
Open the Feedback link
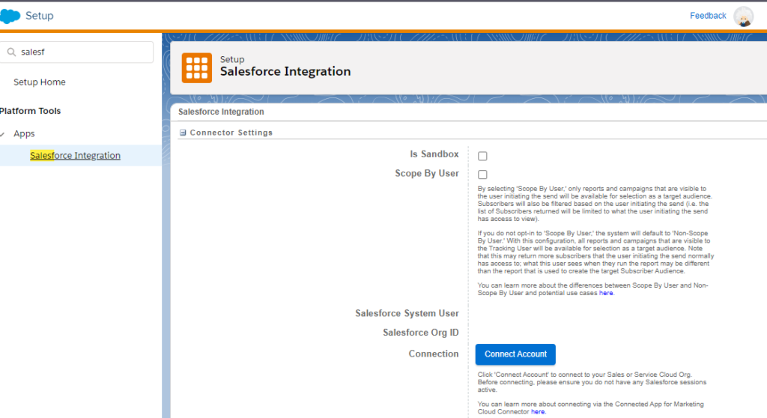pos(708,16)
